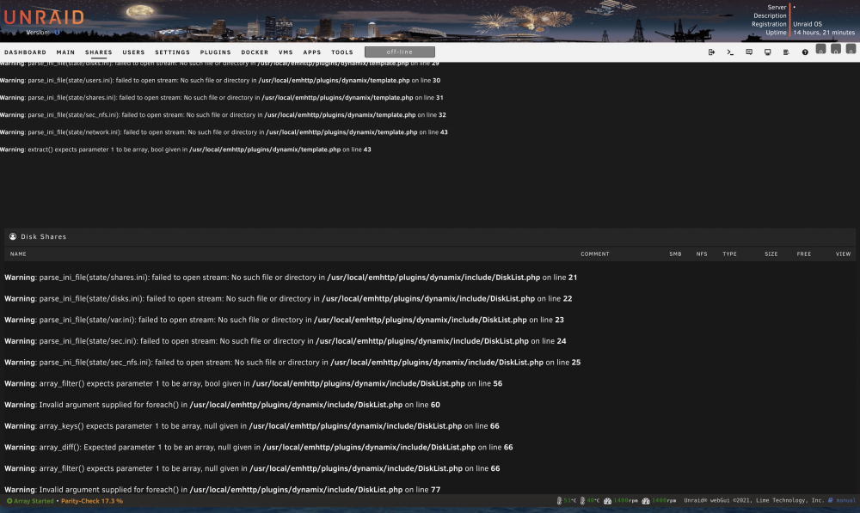Screen dimensions: 860x513
Task: Click the SIZE column header
Action: 771,253
